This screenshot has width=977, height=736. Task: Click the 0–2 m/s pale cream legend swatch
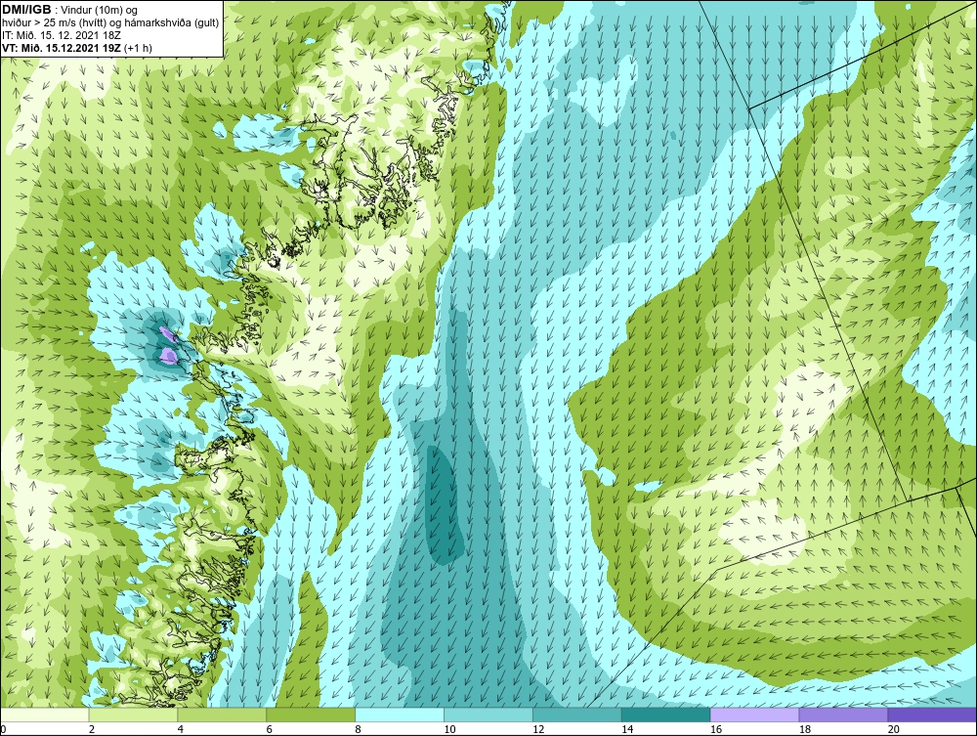pos(45,714)
